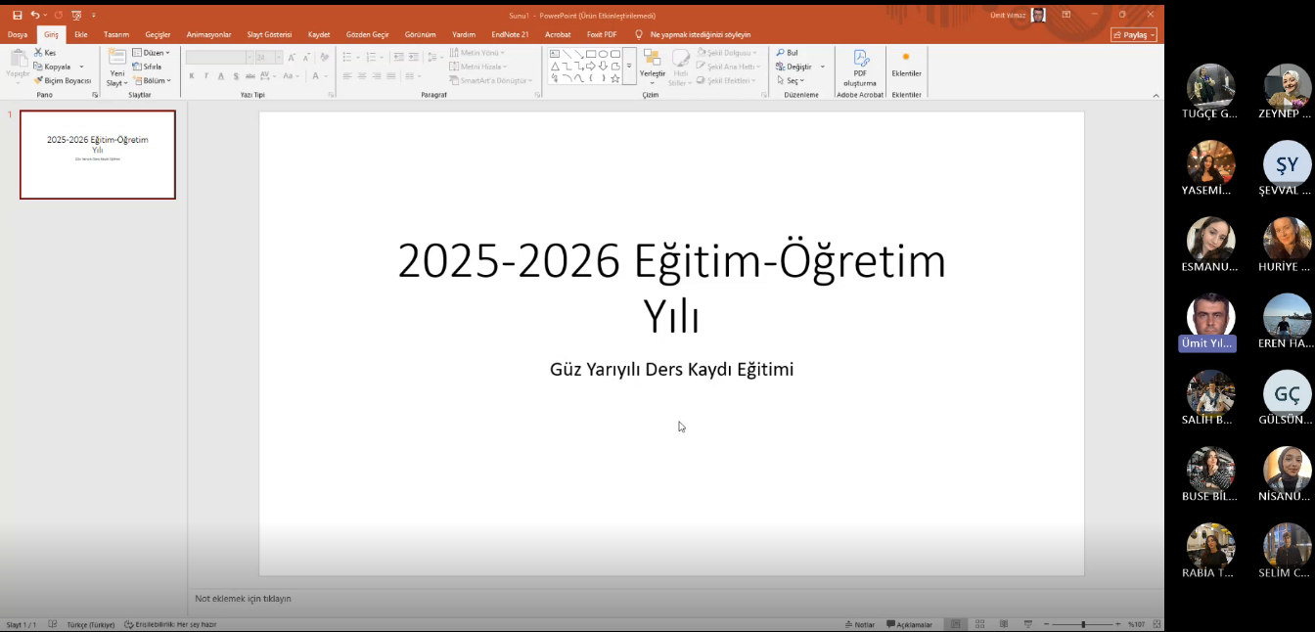Collapse the ribbon with chevron arrow
The height and width of the screenshot is (632, 1315).
[x=1156, y=95]
